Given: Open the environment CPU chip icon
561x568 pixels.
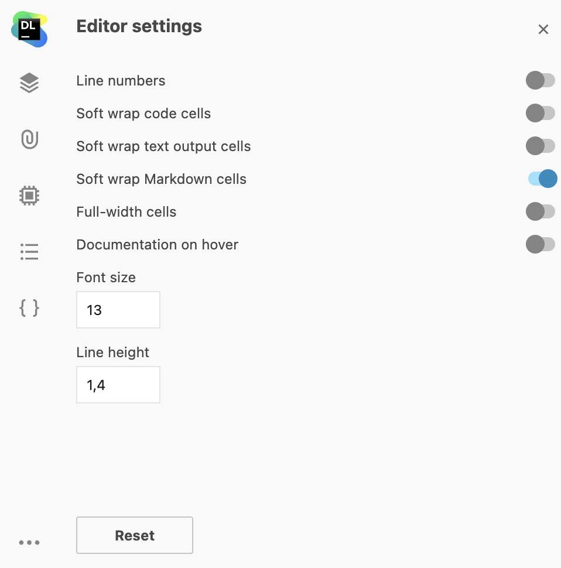Looking at the screenshot, I should pos(29,195).
